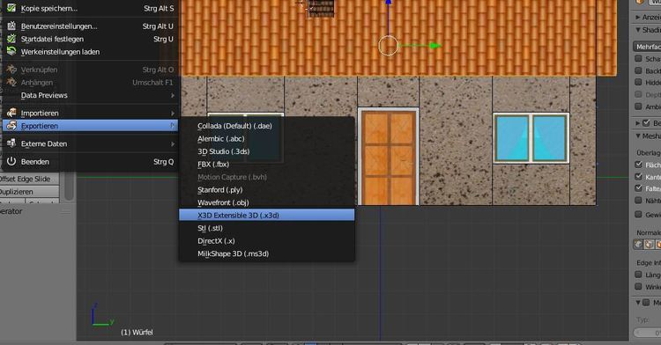
Task: Click the Externe Daten icon
Action: (11, 143)
